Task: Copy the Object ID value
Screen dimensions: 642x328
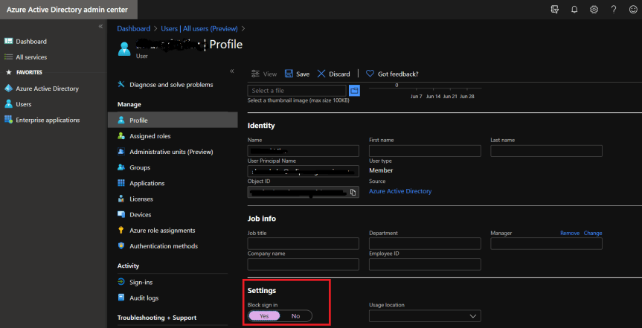Action: pos(353,192)
